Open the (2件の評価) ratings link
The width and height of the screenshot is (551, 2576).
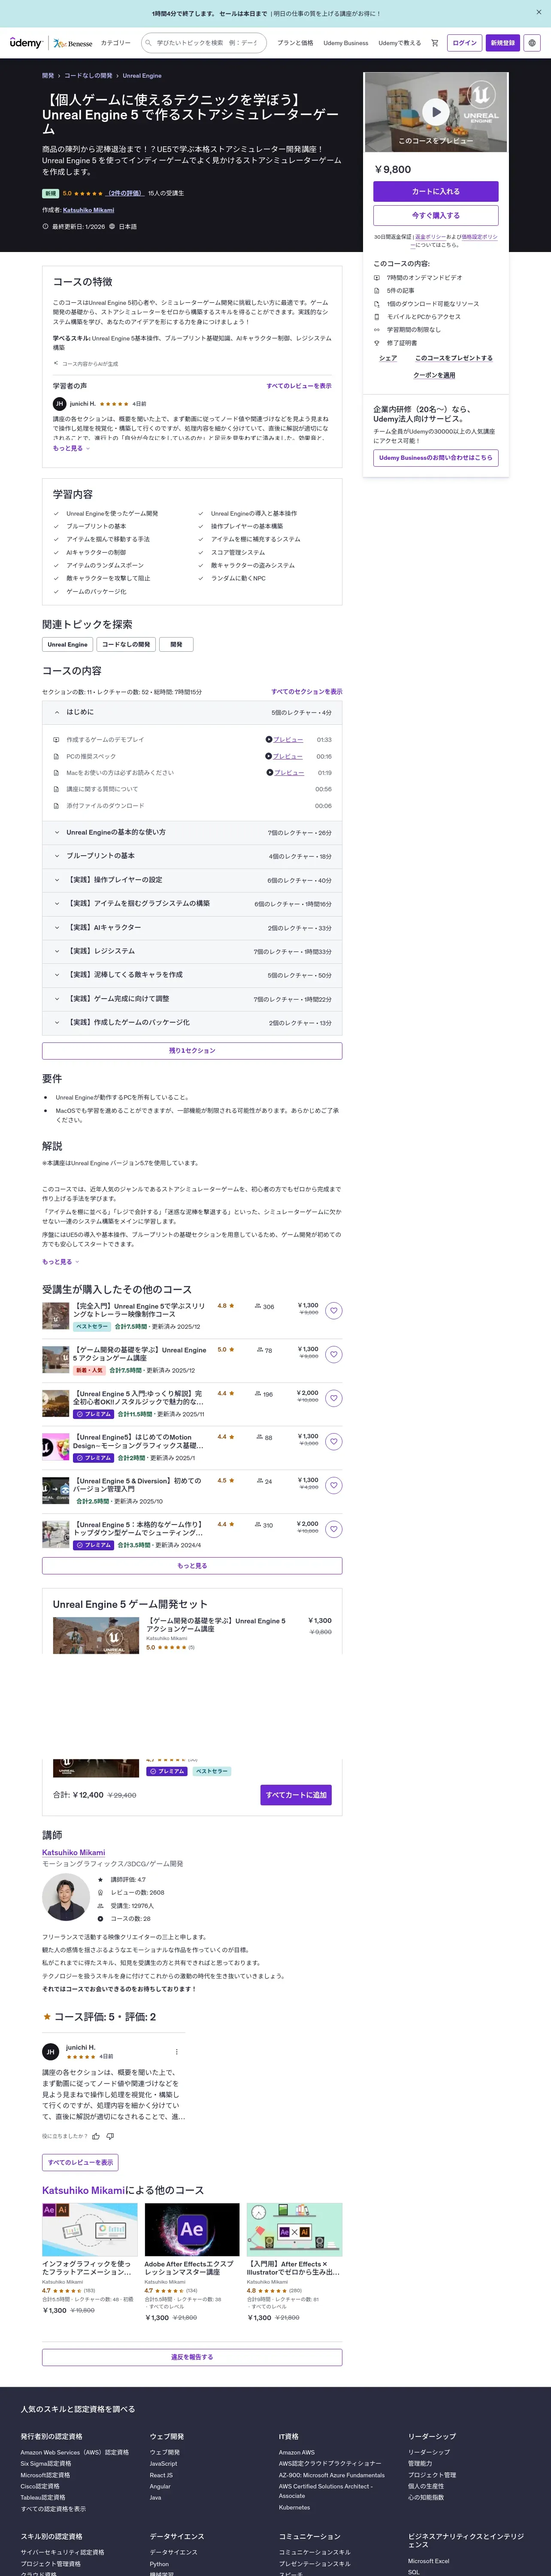(x=125, y=193)
